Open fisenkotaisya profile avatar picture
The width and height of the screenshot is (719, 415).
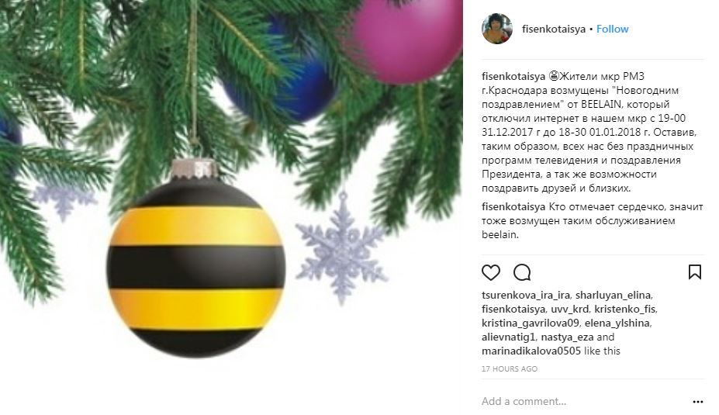click(x=497, y=29)
